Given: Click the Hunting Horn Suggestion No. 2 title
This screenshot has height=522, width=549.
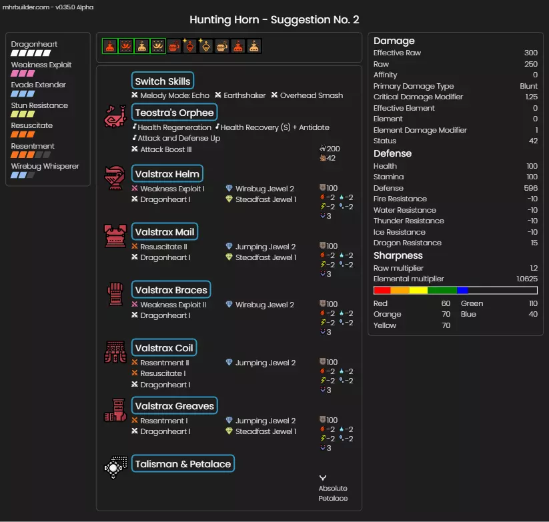Looking at the screenshot, I should [x=274, y=19].
